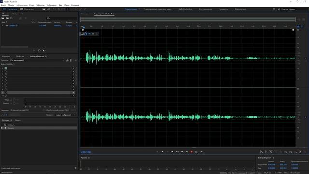Viewport: 309px width, 174px height.
Task: Toggle effects rack main power button
Action: click(3, 115)
